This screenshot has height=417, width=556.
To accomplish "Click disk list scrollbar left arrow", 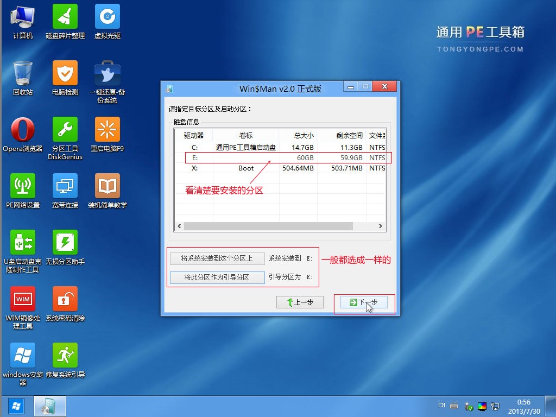I will pos(179,226).
